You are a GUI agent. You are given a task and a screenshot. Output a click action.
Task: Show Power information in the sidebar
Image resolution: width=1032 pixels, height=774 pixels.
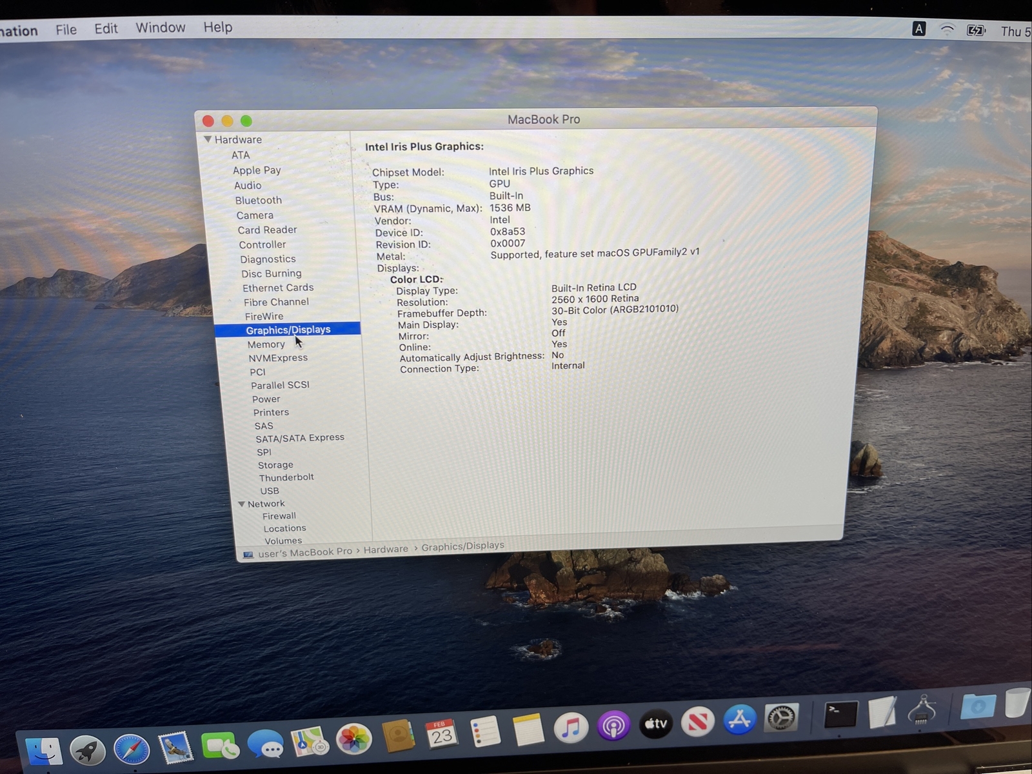click(x=266, y=399)
